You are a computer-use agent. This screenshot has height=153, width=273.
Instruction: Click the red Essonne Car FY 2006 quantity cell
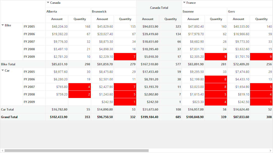216,79
